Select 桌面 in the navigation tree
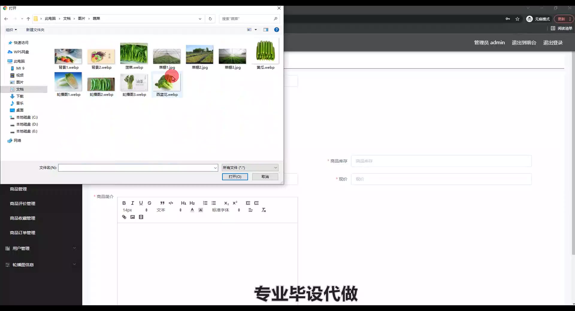575x311 pixels. 20,110
